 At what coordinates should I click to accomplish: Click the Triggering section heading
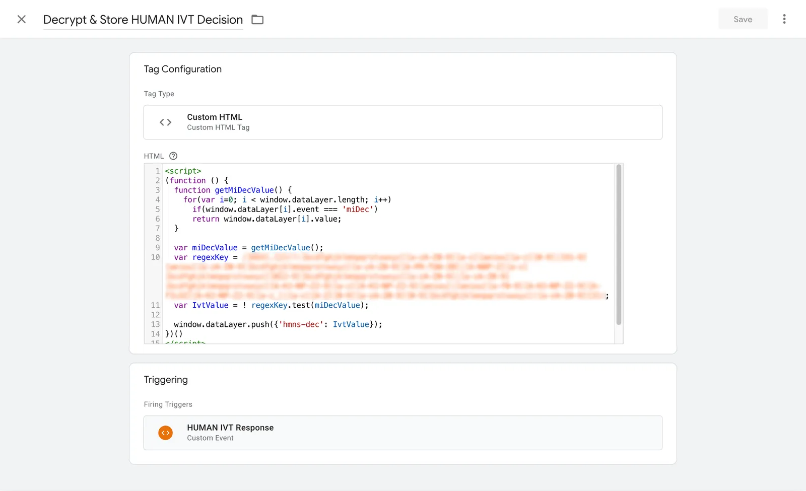(166, 380)
